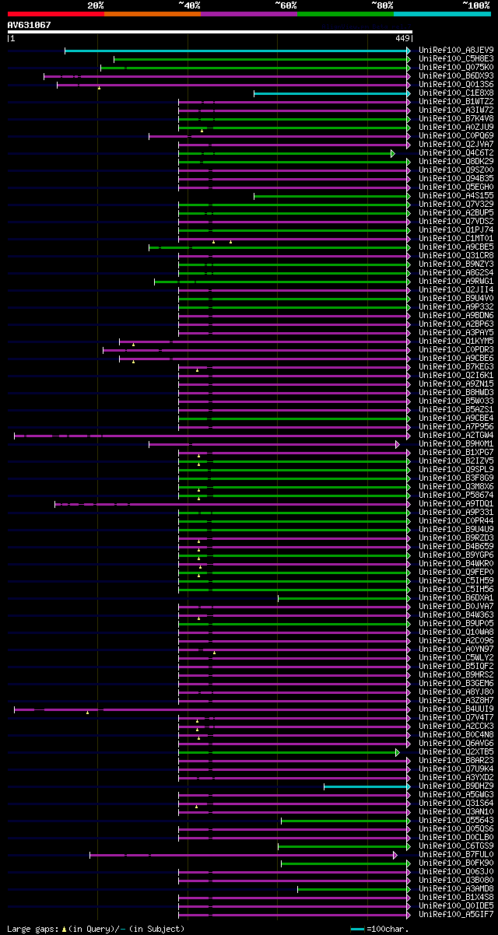
Task: Click the red identity legend segment
Action: (56, 14)
